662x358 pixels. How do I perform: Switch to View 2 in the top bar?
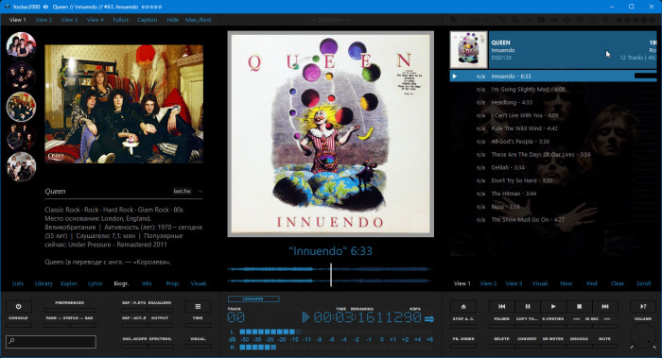(x=44, y=20)
